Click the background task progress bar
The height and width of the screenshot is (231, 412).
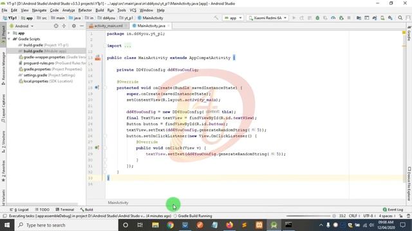click(308, 216)
